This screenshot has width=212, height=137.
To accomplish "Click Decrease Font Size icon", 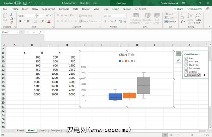I will tap(51, 16).
